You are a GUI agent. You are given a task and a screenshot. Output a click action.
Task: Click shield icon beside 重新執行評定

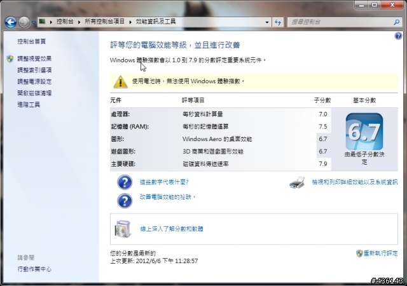(359, 254)
